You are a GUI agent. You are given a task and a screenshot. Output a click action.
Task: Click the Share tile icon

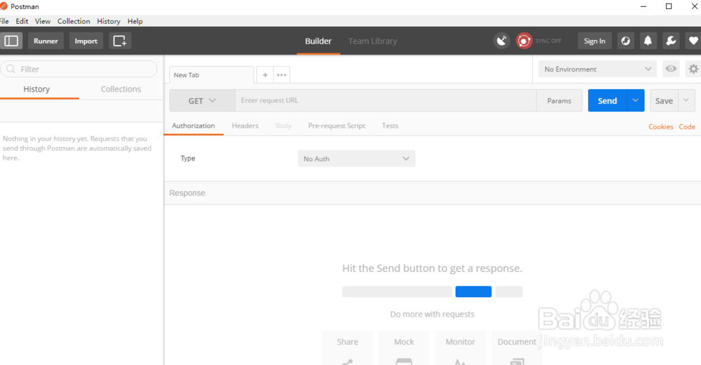348,361
